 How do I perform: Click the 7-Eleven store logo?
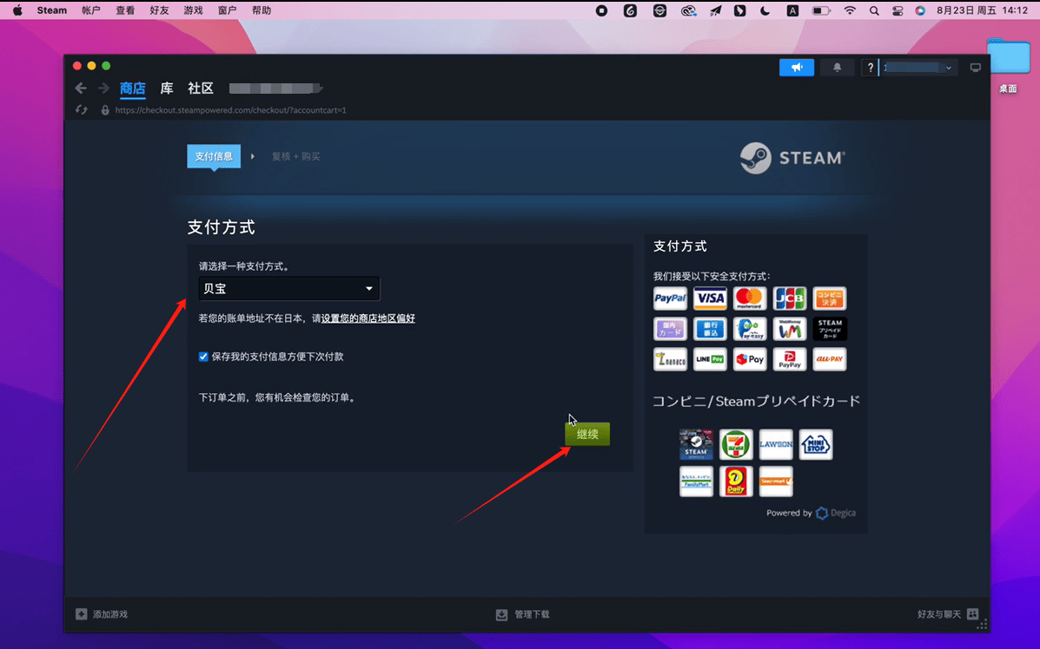point(736,444)
